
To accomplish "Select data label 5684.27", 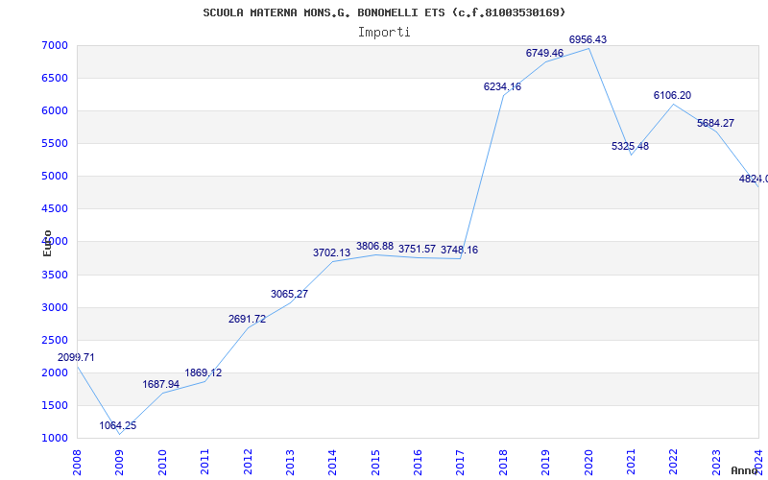I will tap(715, 124).
